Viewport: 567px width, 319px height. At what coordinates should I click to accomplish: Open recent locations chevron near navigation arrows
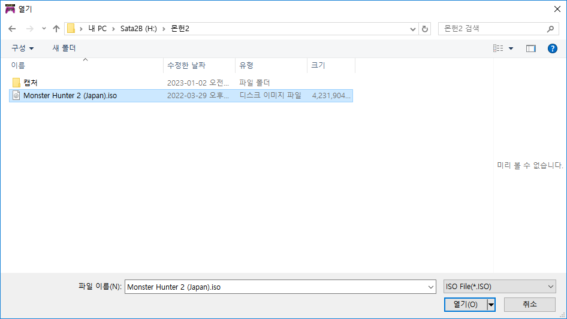(x=44, y=29)
